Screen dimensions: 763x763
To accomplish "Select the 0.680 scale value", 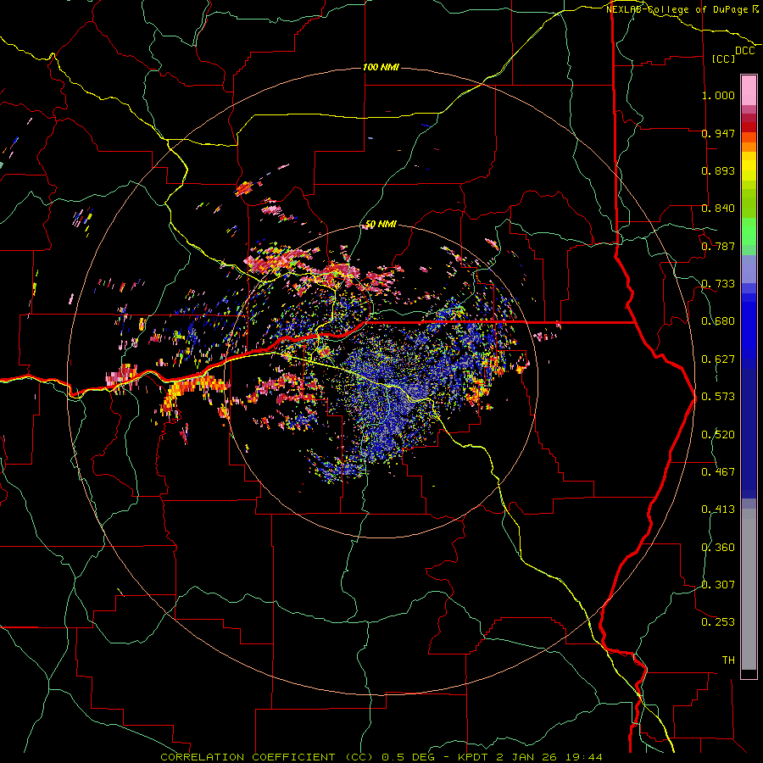I will click(x=718, y=321).
